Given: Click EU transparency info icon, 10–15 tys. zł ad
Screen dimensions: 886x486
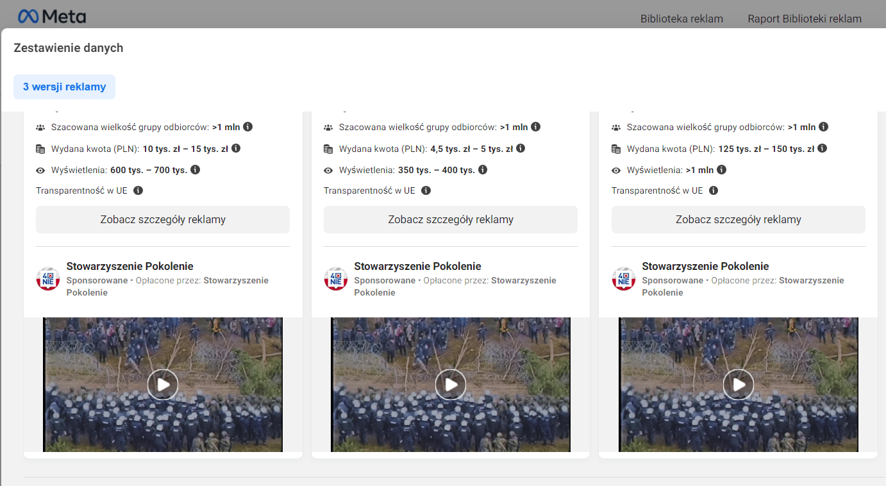Looking at the screenshot, I should click(138, 190).
